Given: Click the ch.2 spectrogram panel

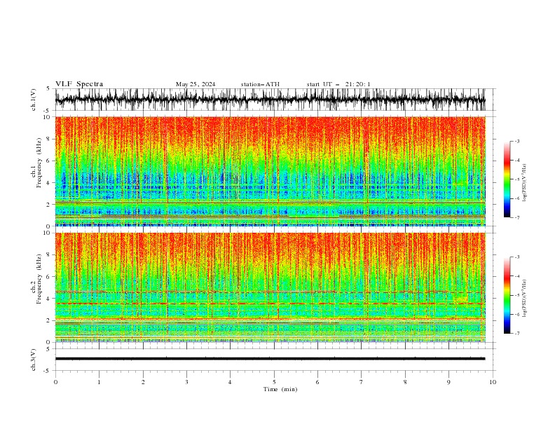Looking at the screenshot, I should click(270, 287).
